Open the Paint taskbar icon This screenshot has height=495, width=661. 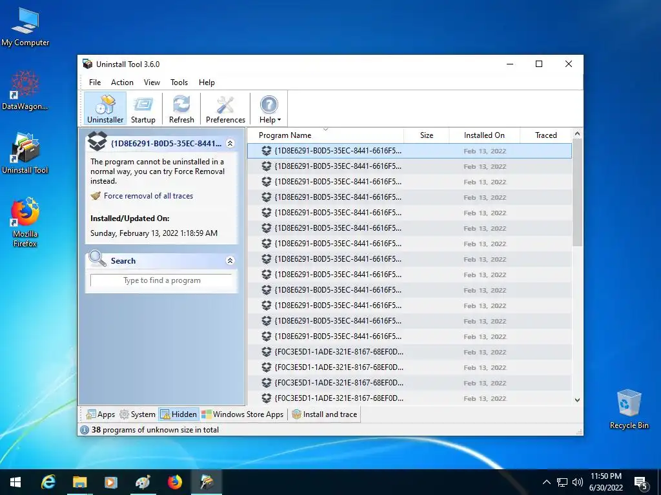coord(143,482)
